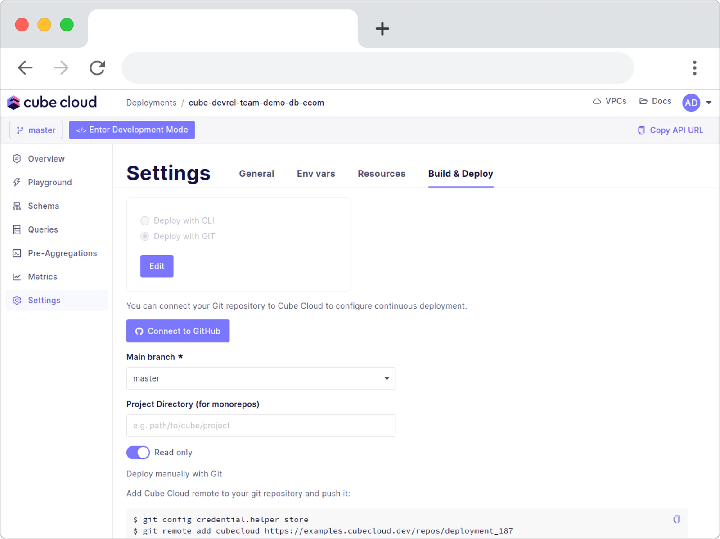The width and height of the screenshot is (720, 539).
Task: Expand the user account menu arrow
Action: [709, 103]
